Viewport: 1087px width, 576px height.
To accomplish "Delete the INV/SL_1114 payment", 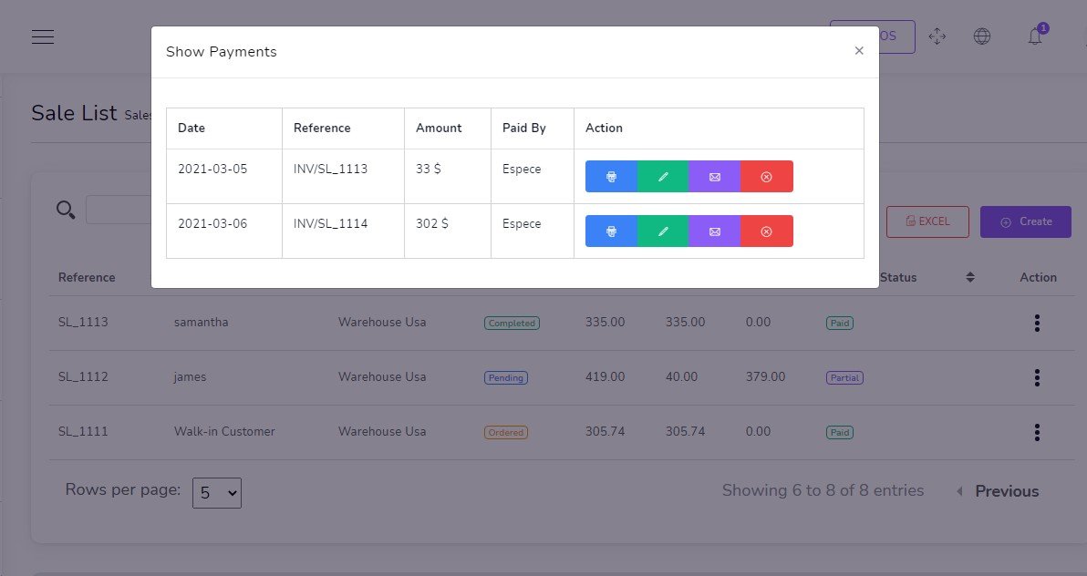I will click(767, 231).
